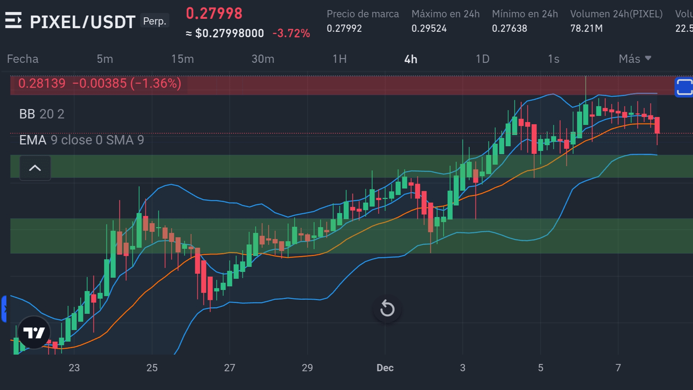Select the 4h timeframe tab

(411, 59)
